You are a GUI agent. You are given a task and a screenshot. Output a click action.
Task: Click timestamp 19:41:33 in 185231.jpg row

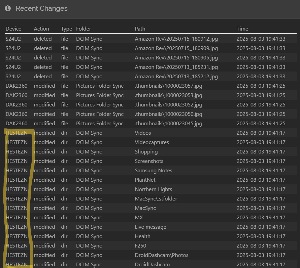[261, 67]
